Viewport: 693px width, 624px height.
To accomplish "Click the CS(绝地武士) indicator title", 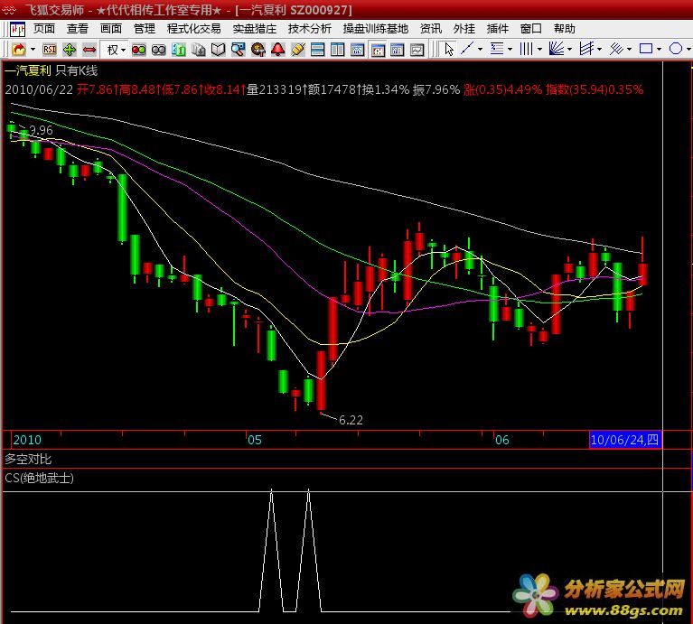I will coord(39,478).
